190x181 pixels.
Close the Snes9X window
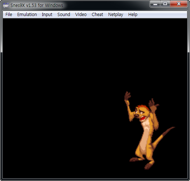click(179, 4)
